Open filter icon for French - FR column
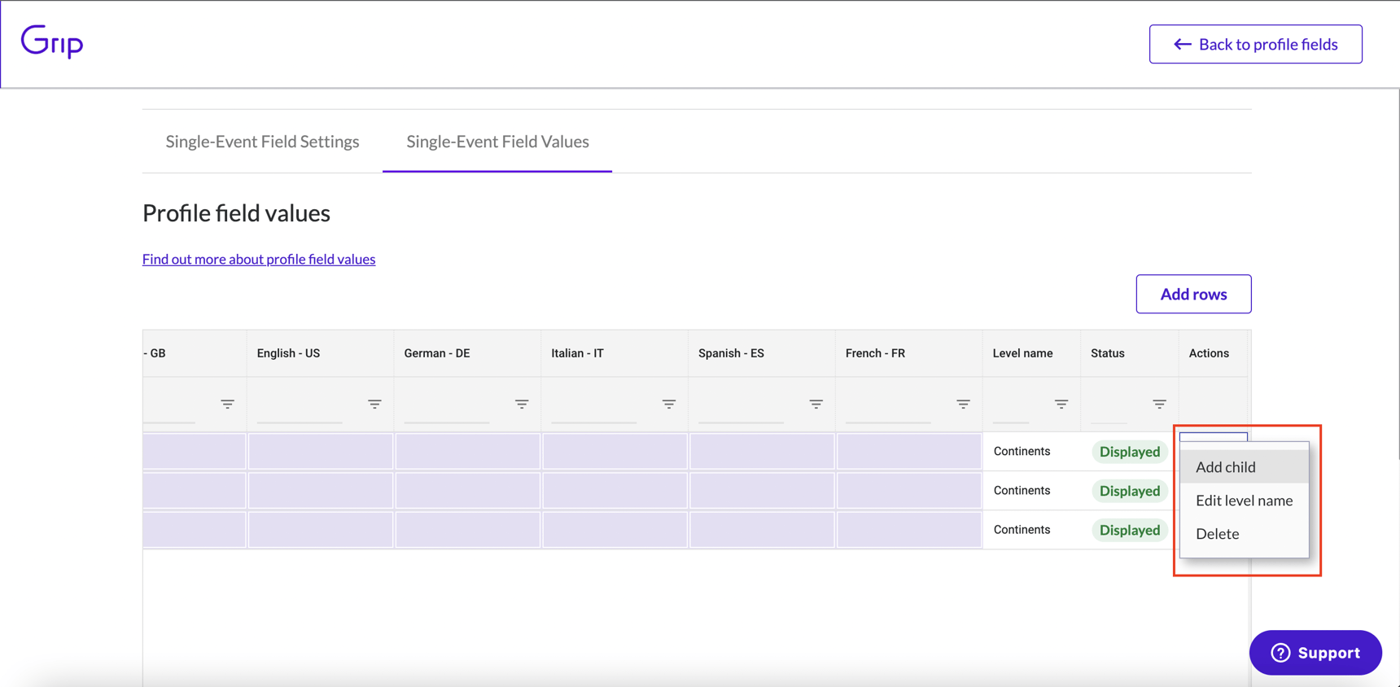 963,404
